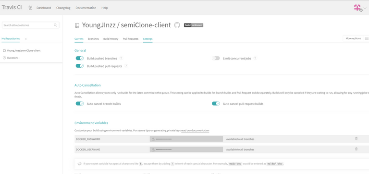The height and width of the screenshot is (174, 369).
Task: Show help for Build pushed branches
Action: 121,58
